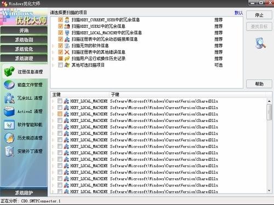Screen dimensions: 274x205
Task: Open the 系统优化 sidebar tab
Action: click(x=24, y=49)
